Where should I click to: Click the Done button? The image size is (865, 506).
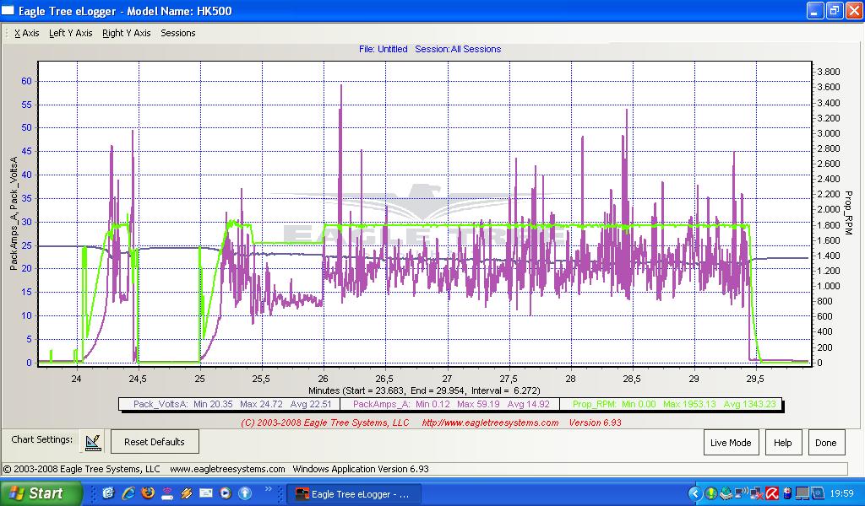click(x=825, y=443)
